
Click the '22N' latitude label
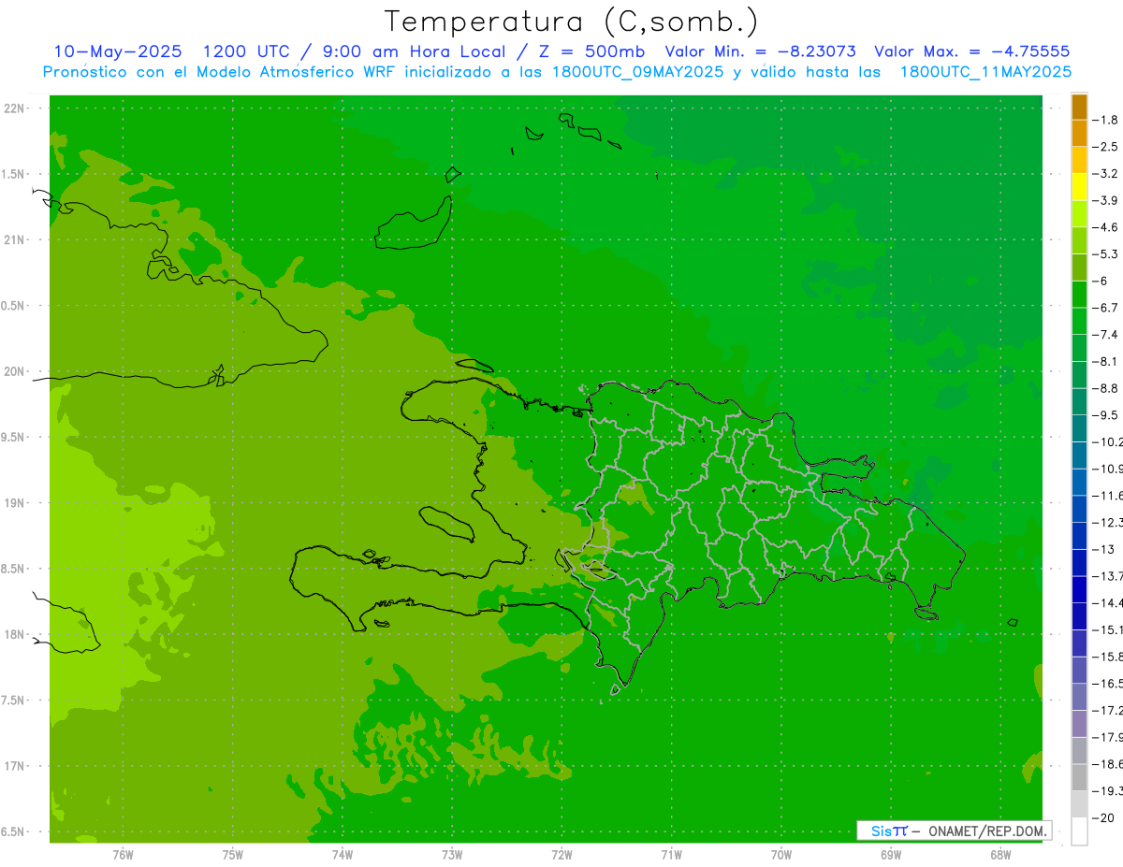(13, 108)
